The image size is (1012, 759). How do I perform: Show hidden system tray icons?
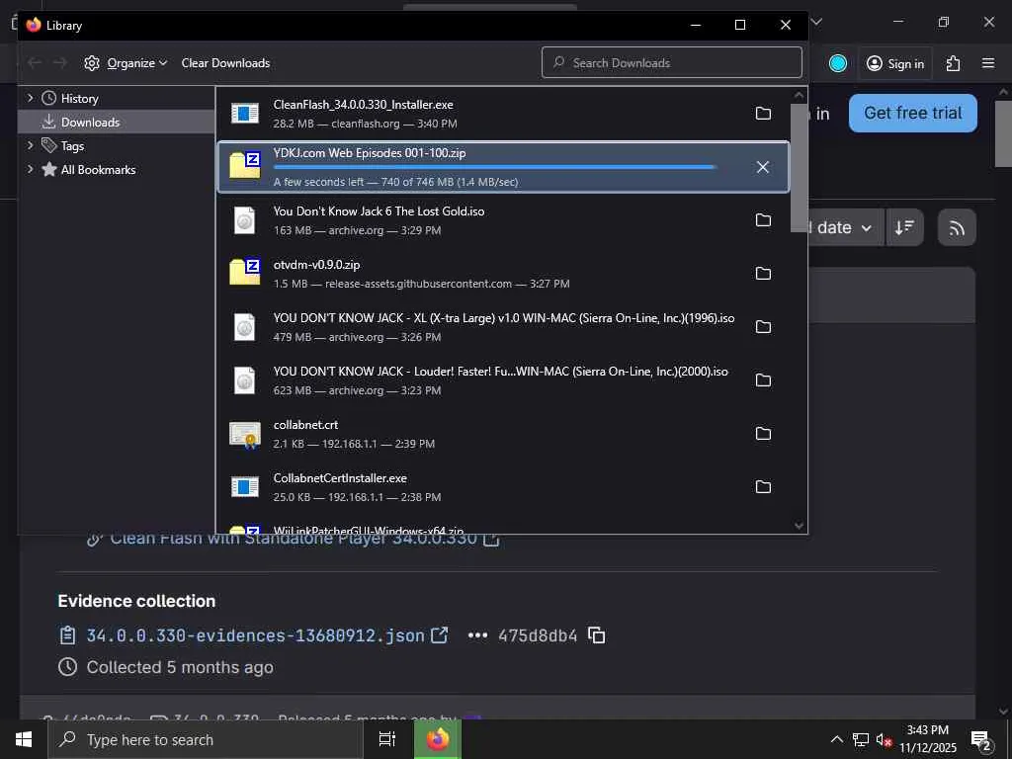[836, 739]
